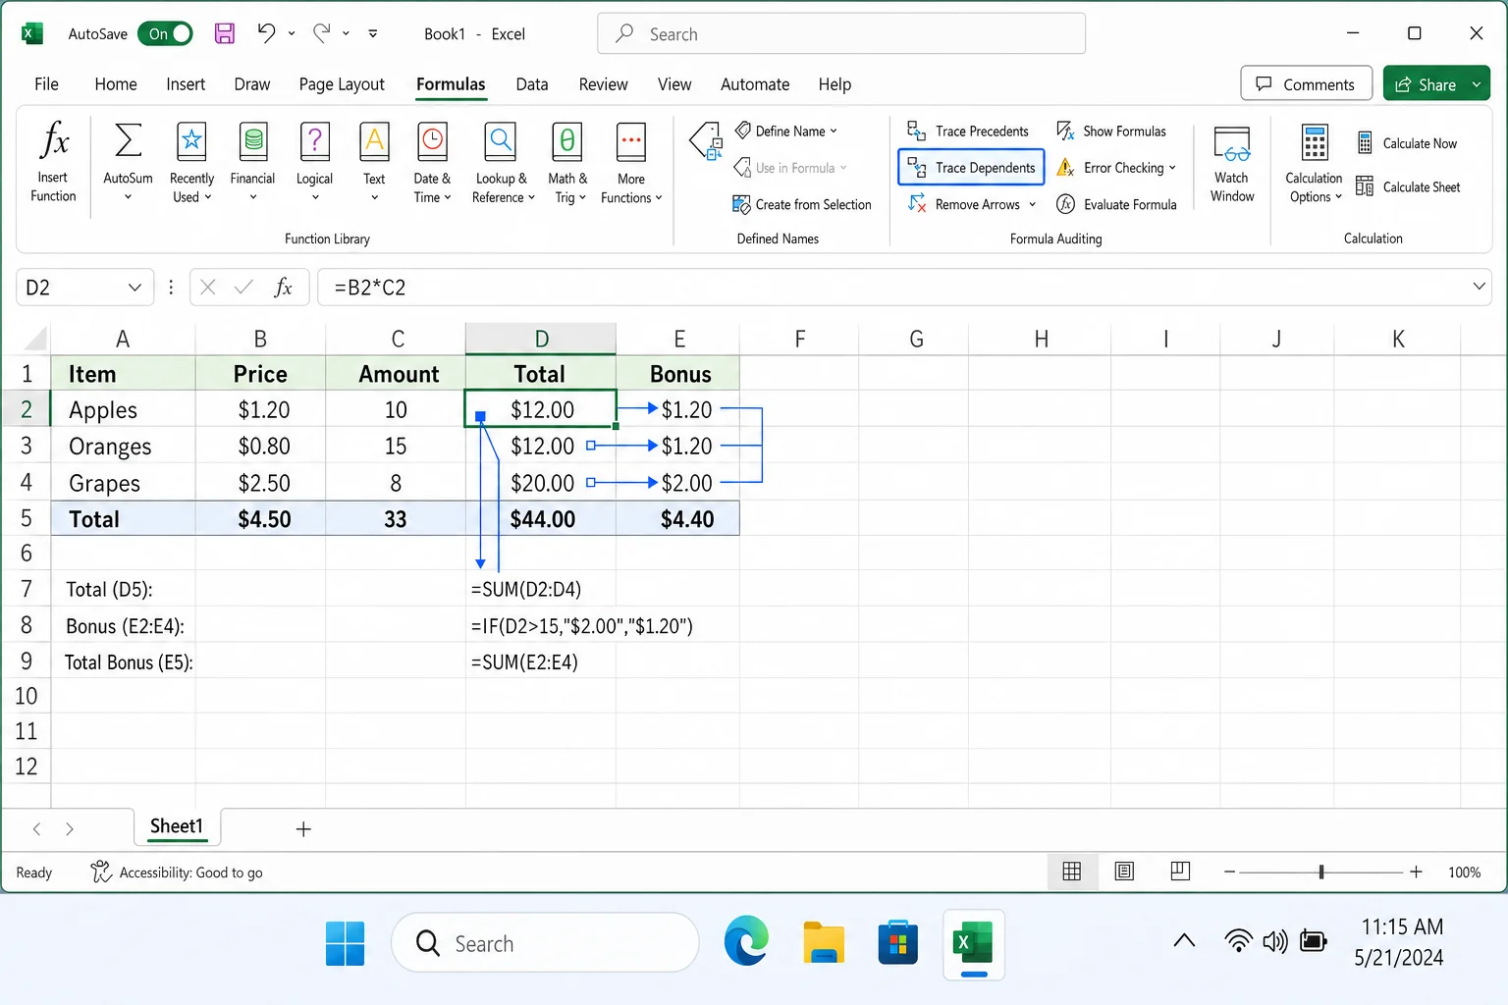Click Trace Dependents in Formula Auditing
1508x1005 pixels.
pos(971,168)
